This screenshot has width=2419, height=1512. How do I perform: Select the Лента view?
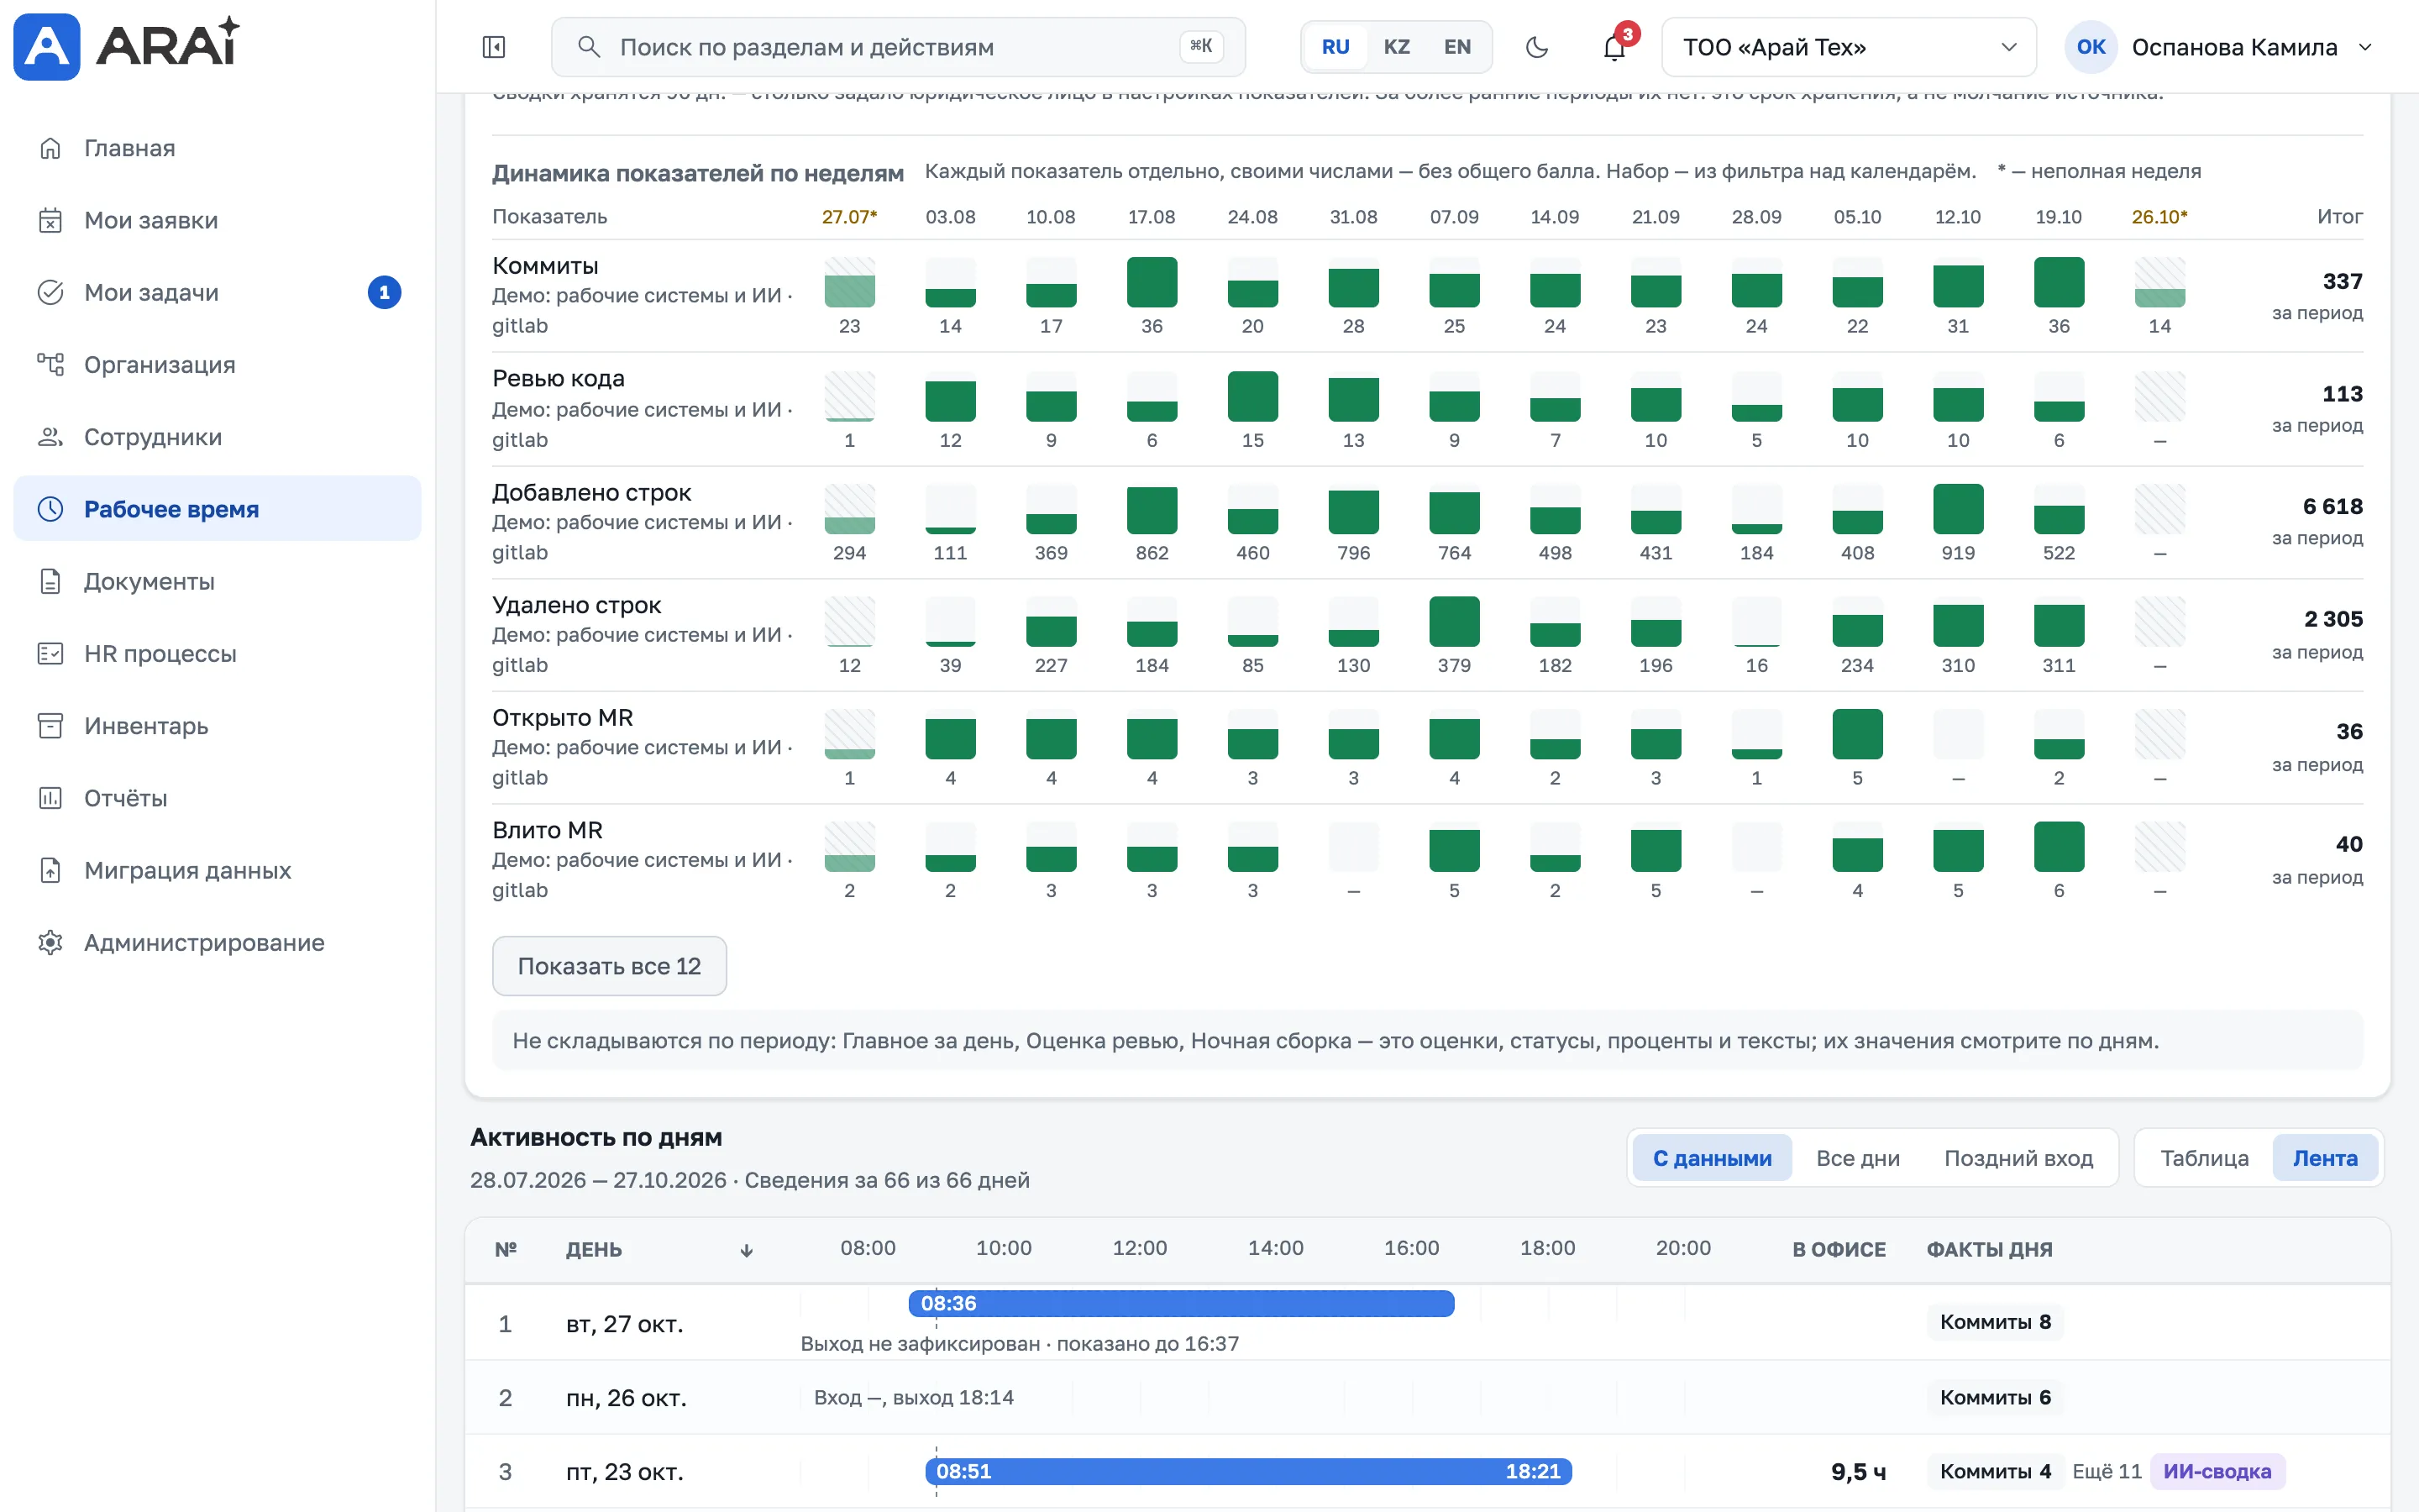tap(2325, 1158)
